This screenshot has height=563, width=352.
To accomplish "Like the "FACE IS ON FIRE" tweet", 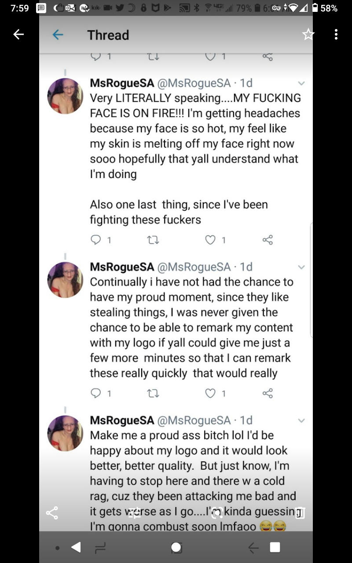I will [x=211, y=240].
